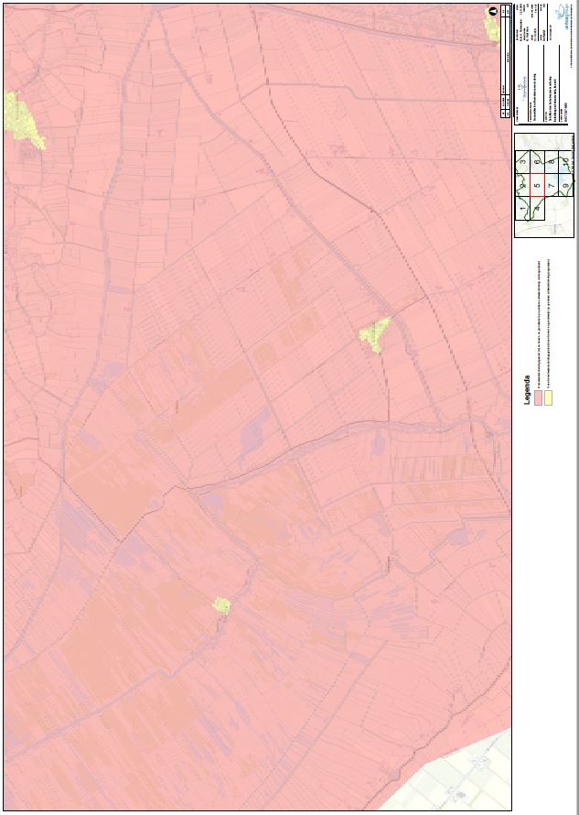Select tile 9 in the index map
This screenshot has height=815, width=579.
click(x=567, y=186)
